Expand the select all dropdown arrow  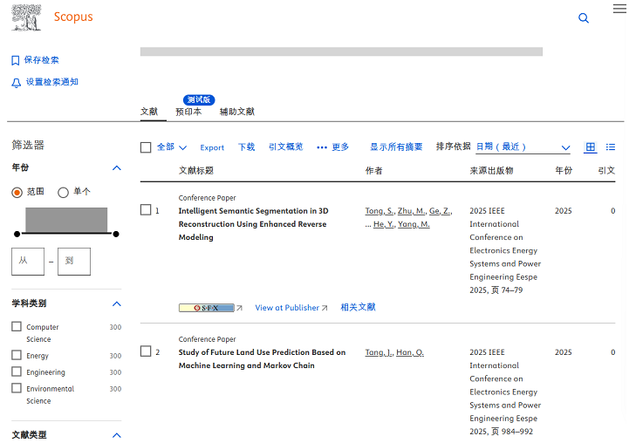pos(181,147)
